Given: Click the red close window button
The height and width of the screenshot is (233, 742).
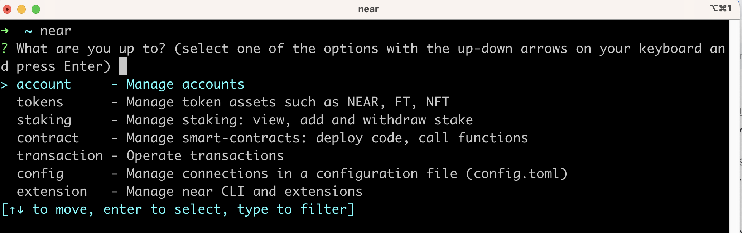Looking at the screenshot, I should (x=7, y=9).
